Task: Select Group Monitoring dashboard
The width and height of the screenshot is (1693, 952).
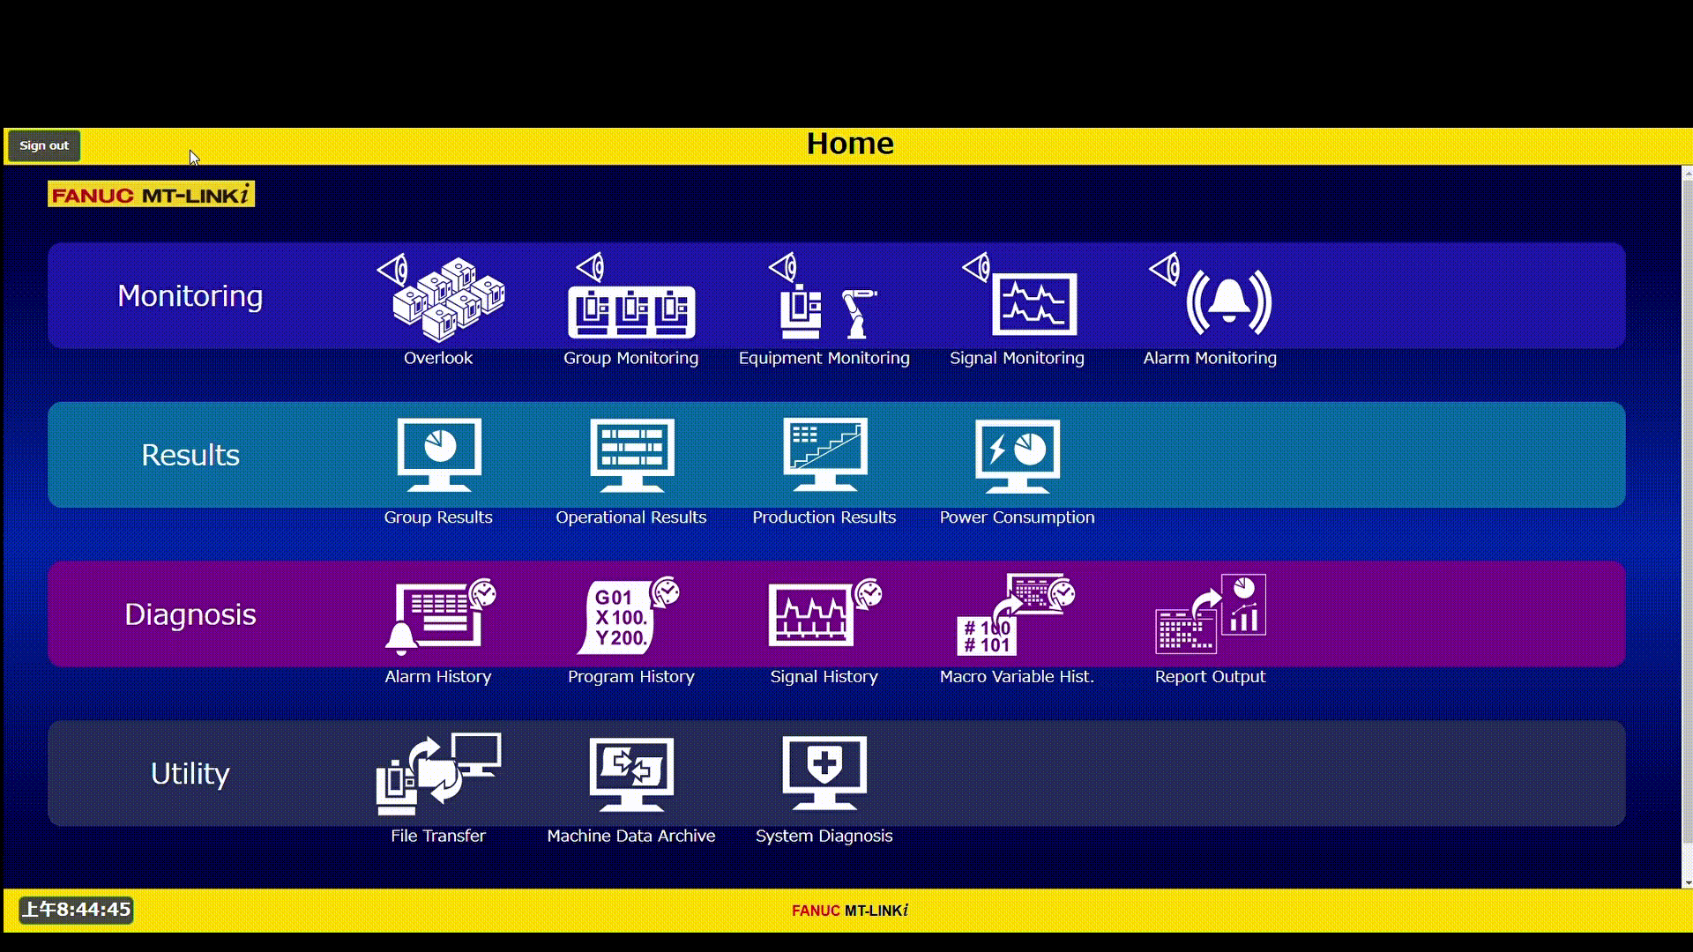Action: (x=630, y=307)
